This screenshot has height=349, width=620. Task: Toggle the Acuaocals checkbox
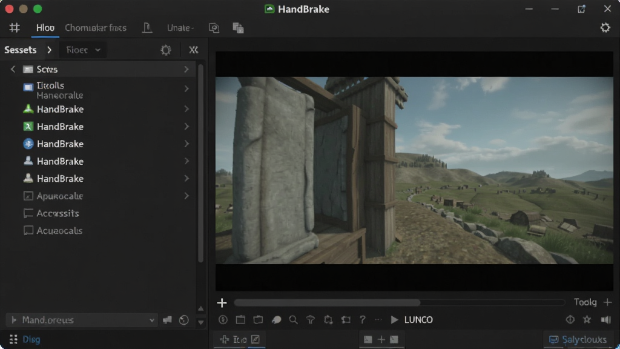coord(28,230)
